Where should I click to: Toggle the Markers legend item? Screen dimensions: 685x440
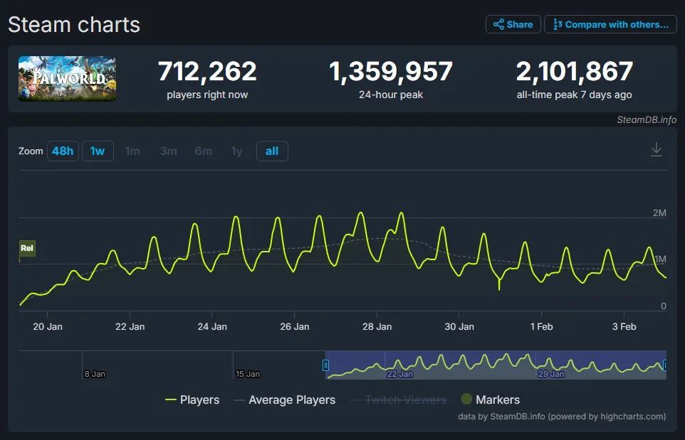490,399
